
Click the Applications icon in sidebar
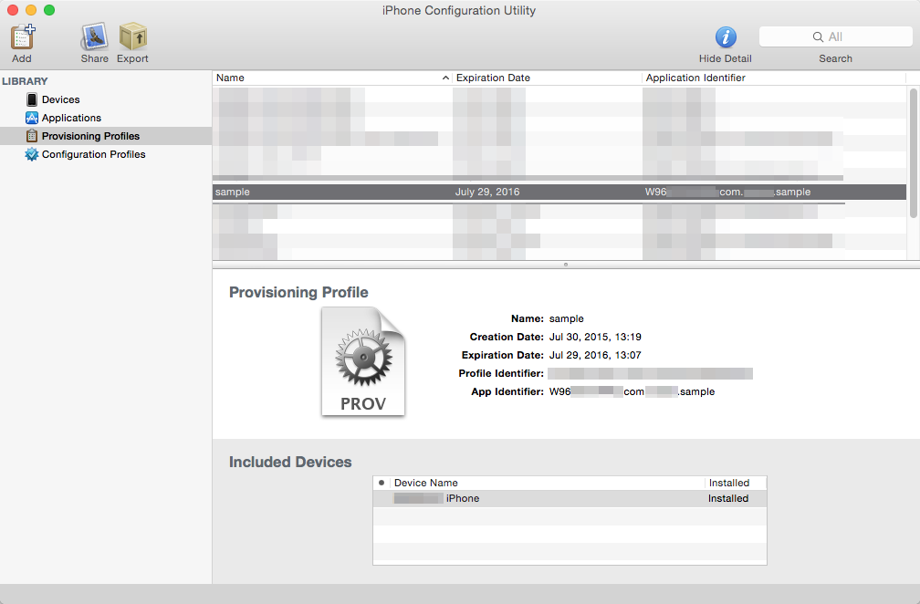click(32, 118)
